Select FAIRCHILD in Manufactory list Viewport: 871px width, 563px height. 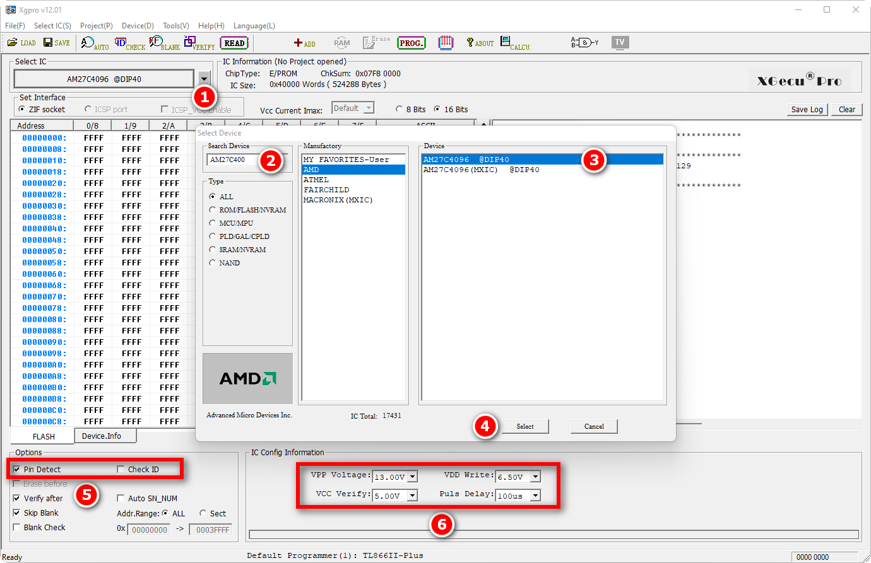click(353, 190)
